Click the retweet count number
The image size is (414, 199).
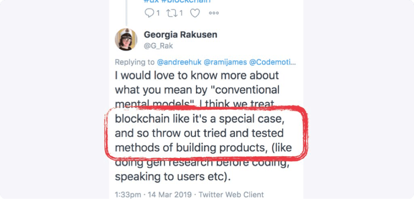tap(181, 13)
